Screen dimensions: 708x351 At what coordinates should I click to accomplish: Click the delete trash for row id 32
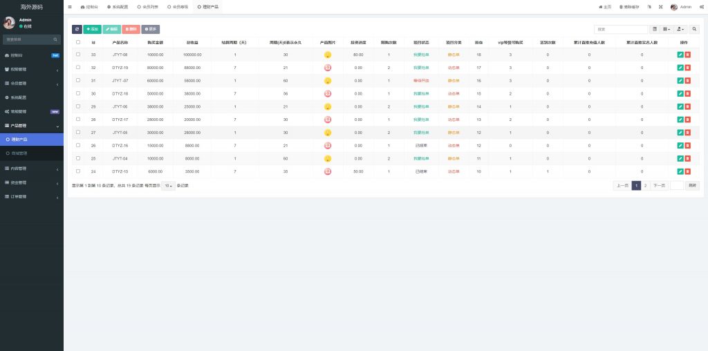click(688, 68)
